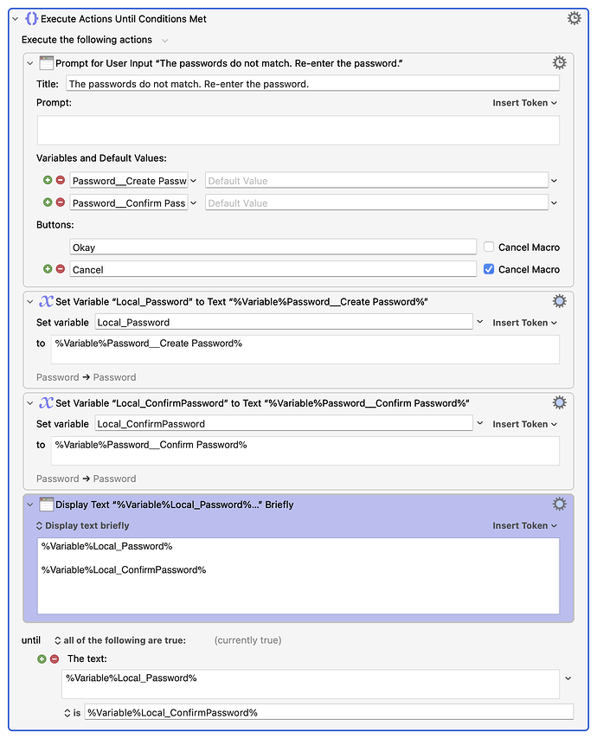
Task: Click the Set variable Local_Password name field
Action: coord(284,322)
